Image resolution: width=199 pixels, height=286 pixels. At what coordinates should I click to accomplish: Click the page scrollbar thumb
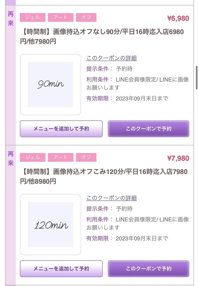pos(197,78)
